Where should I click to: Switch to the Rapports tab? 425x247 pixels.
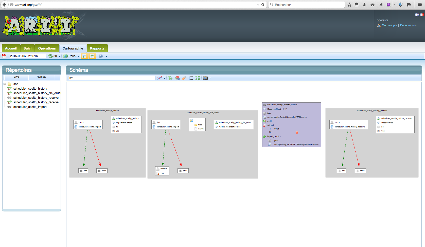(97, 48)
